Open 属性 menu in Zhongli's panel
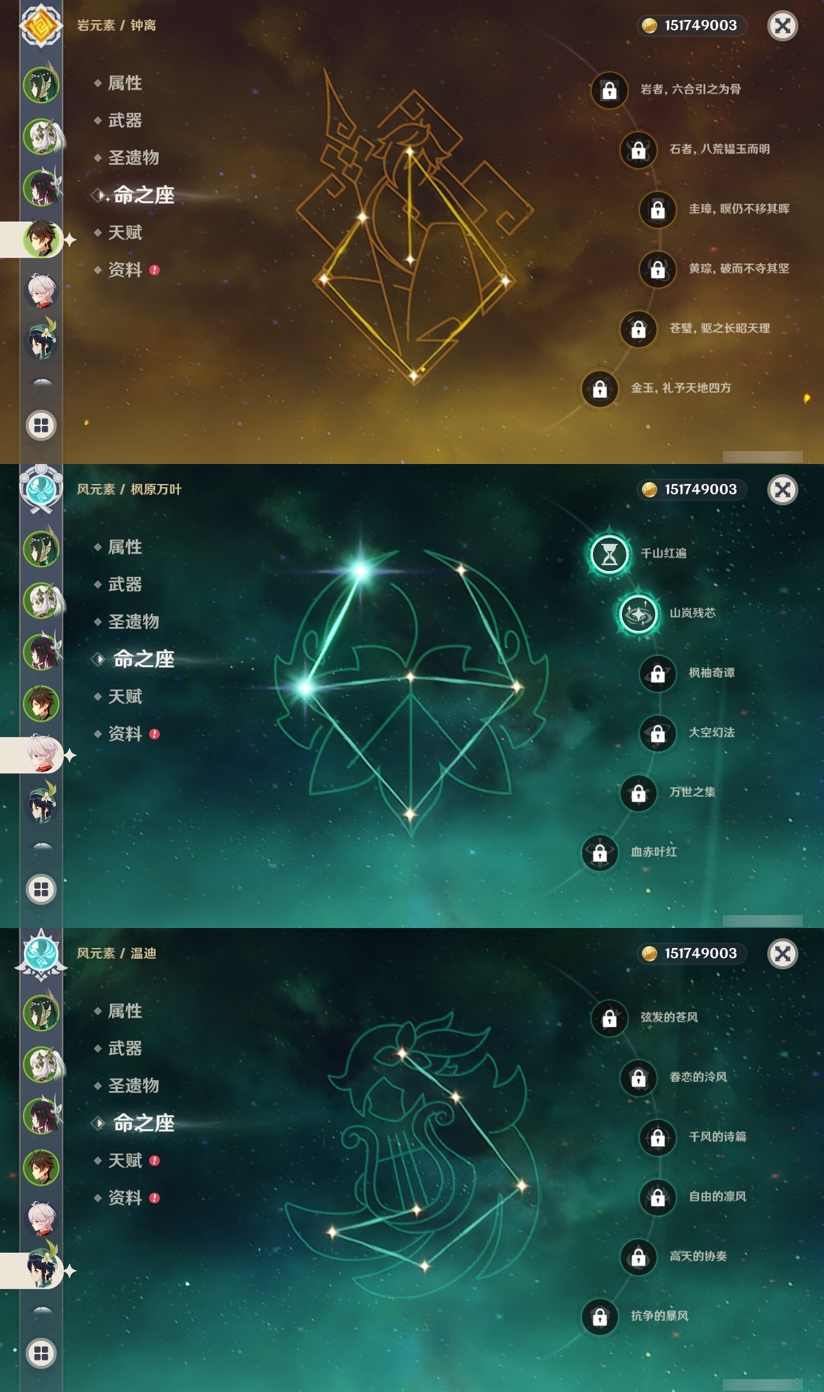 [x=125, y=83]
